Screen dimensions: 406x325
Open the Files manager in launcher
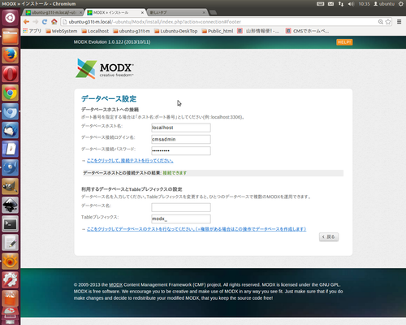tap(10, 37)
